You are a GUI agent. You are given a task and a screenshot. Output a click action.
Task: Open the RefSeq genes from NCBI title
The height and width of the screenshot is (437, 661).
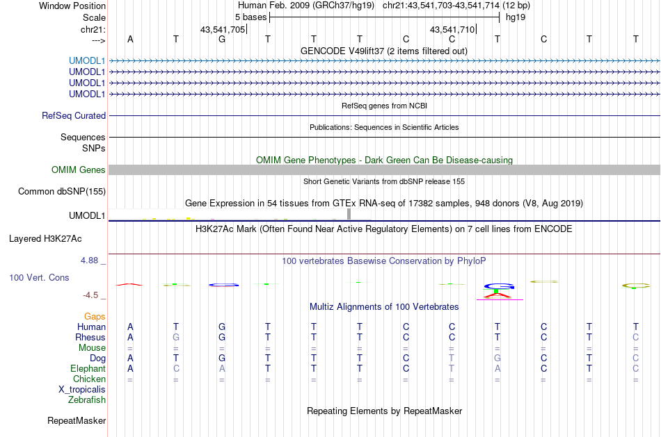click(384, 106)
